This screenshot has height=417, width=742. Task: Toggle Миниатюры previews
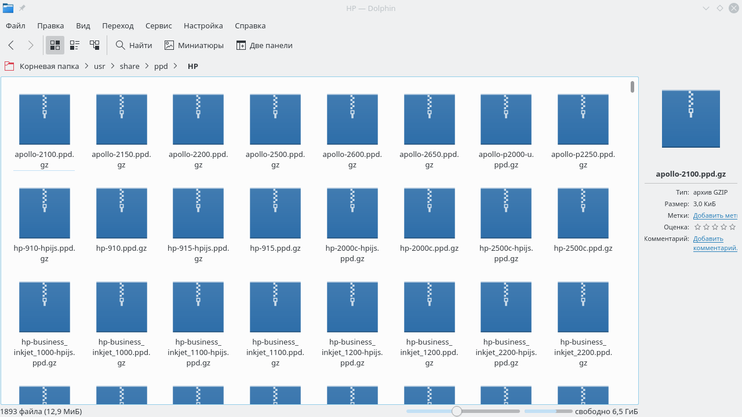194,45
